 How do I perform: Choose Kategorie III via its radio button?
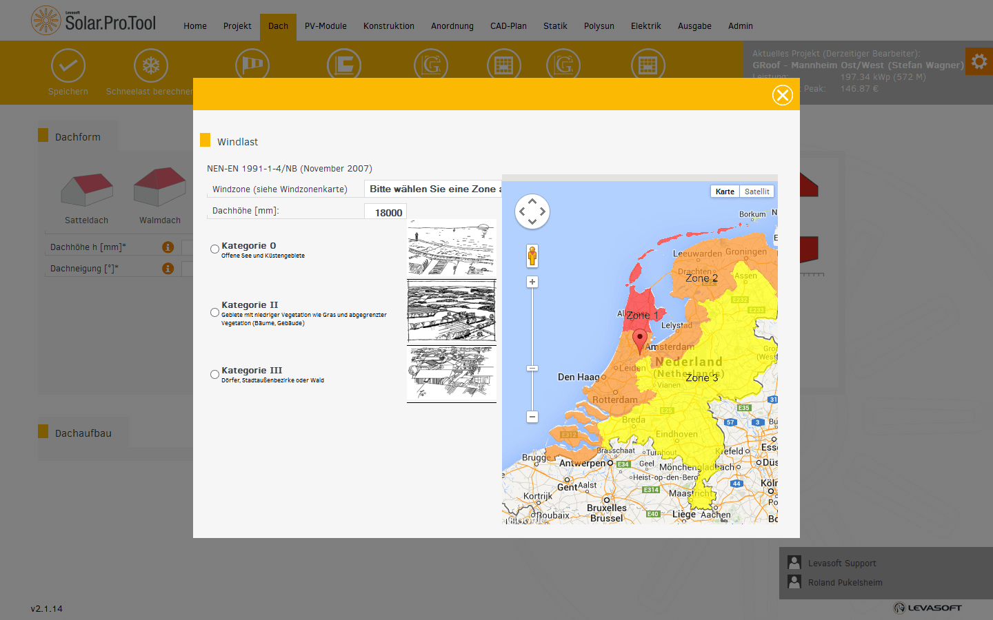pyautogui.click(x=214, y=374)
